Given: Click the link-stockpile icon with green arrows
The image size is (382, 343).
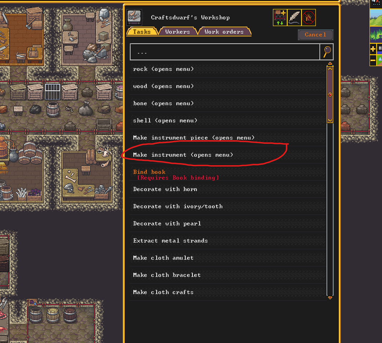Looking at the screenshot, I should pos(280,18).
